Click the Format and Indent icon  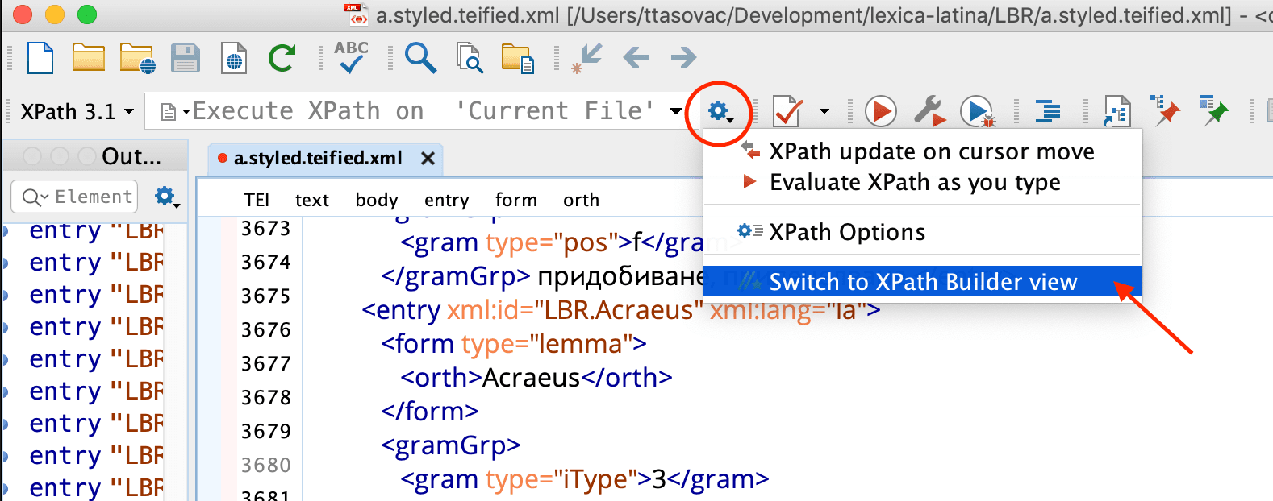[1047, 111]
